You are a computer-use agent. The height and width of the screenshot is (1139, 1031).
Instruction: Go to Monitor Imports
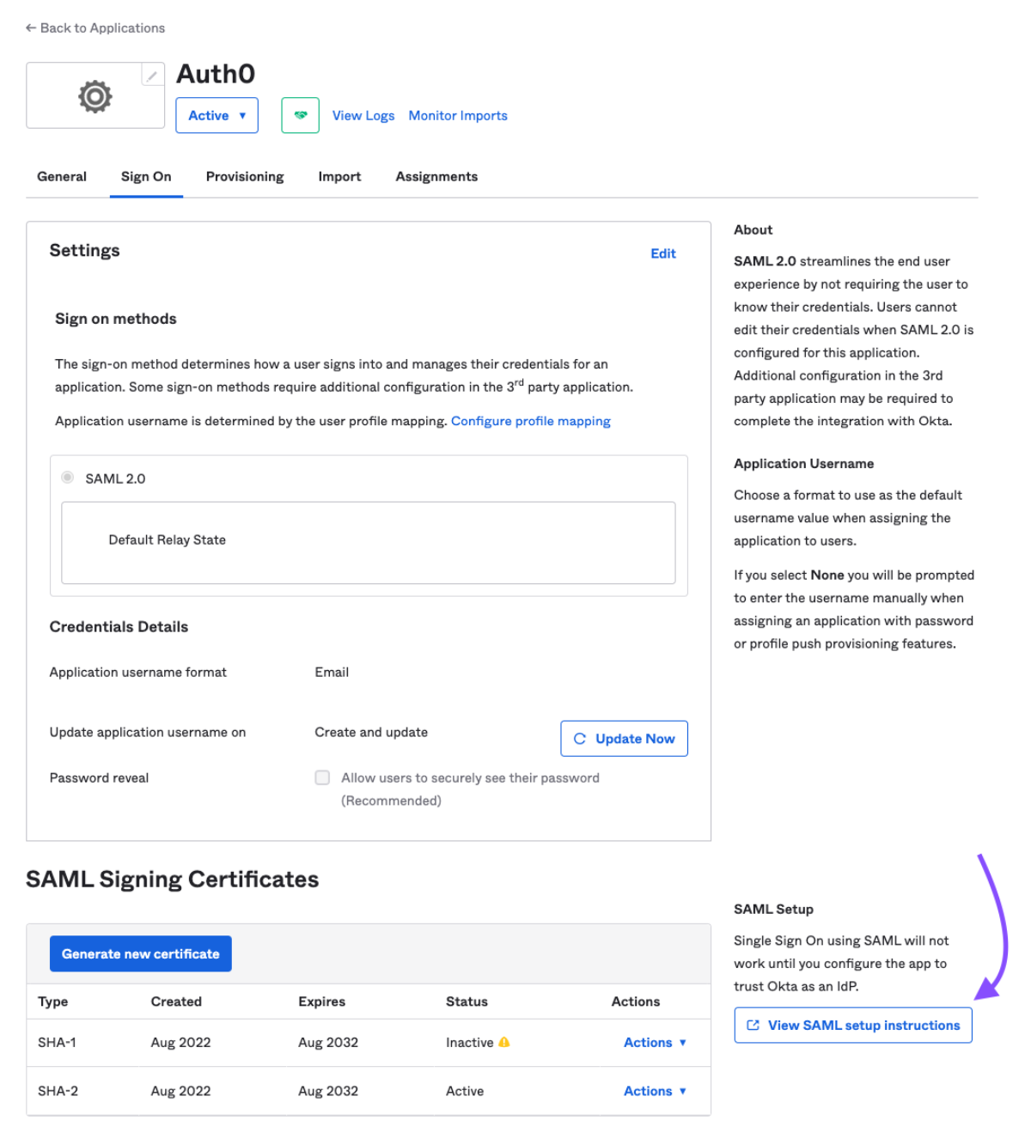(458, 115)
